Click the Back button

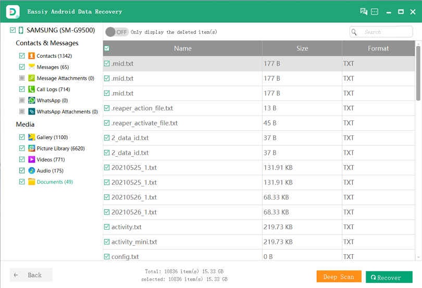coord(31,275)
